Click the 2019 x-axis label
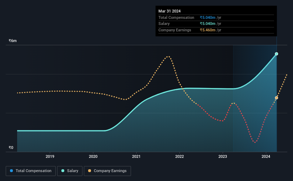 pyautogui.click(x=50, y=156)
